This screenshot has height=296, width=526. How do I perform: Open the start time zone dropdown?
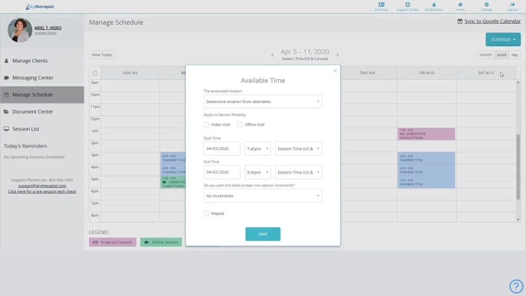[x=299, y=148]
